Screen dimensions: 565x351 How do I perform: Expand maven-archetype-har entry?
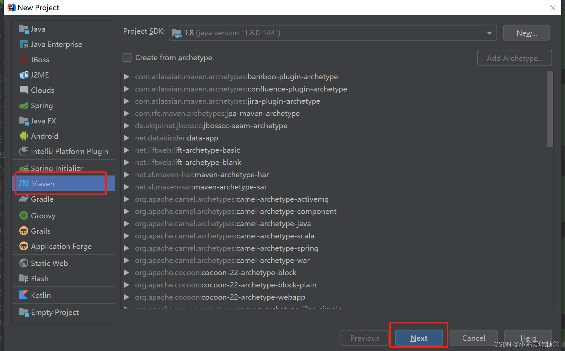click(x=126, y=175)
